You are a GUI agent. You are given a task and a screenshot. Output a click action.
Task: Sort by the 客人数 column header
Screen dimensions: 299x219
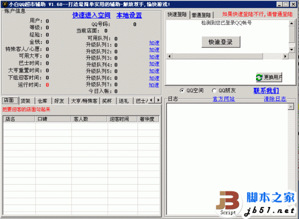[89, 119]
